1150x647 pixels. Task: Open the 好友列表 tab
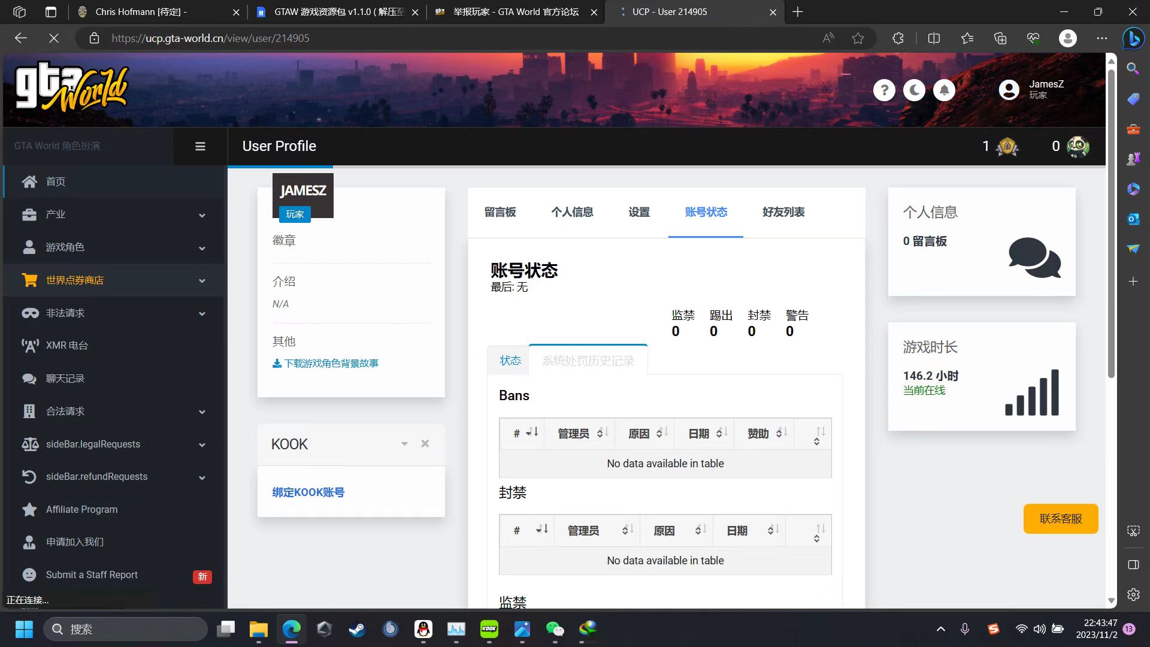(x=783, y=212)
